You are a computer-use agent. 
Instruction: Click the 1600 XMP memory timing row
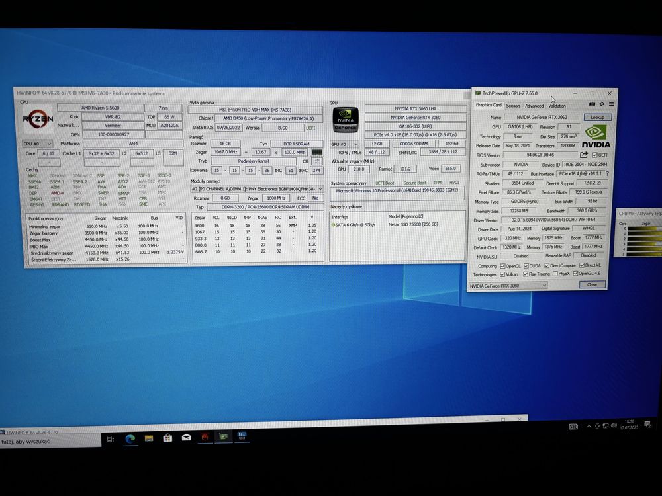pyautogui.click(x=257, y=226)
